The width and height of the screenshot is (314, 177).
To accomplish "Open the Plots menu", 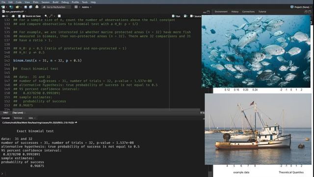I will [x=36, y=2].
